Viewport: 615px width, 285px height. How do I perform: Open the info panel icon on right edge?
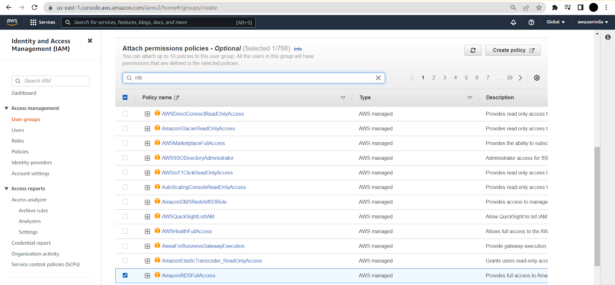click(x=608, y=37)
